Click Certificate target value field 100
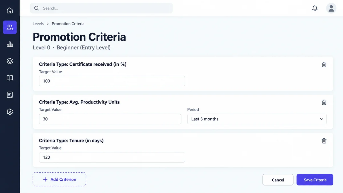343x193 pixels. tap(112, 81)
